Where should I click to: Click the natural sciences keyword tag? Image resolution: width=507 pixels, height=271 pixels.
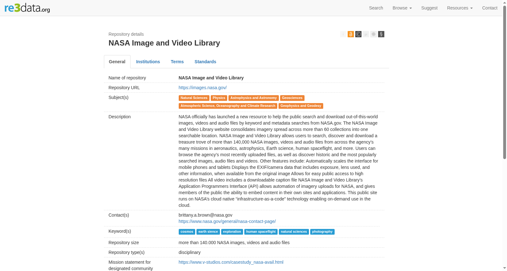click(x=294, y=232)
